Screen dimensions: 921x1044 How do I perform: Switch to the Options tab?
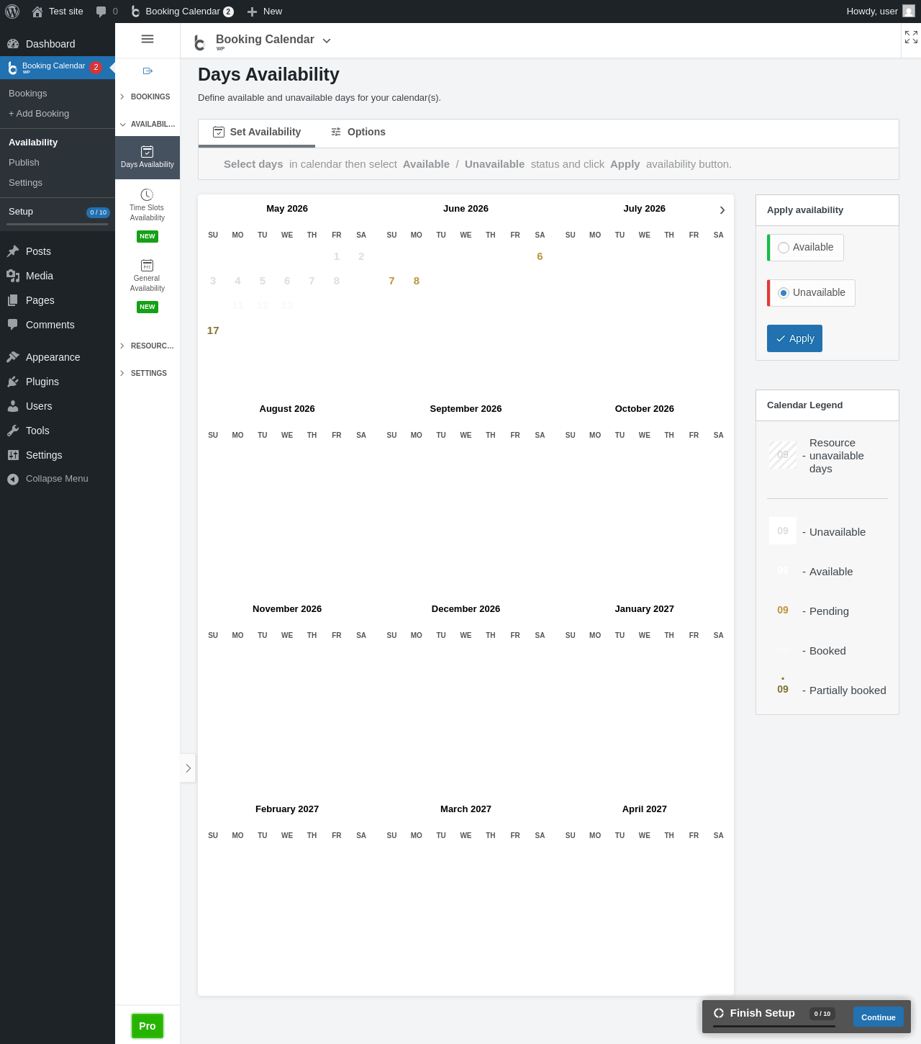(358, 132)
